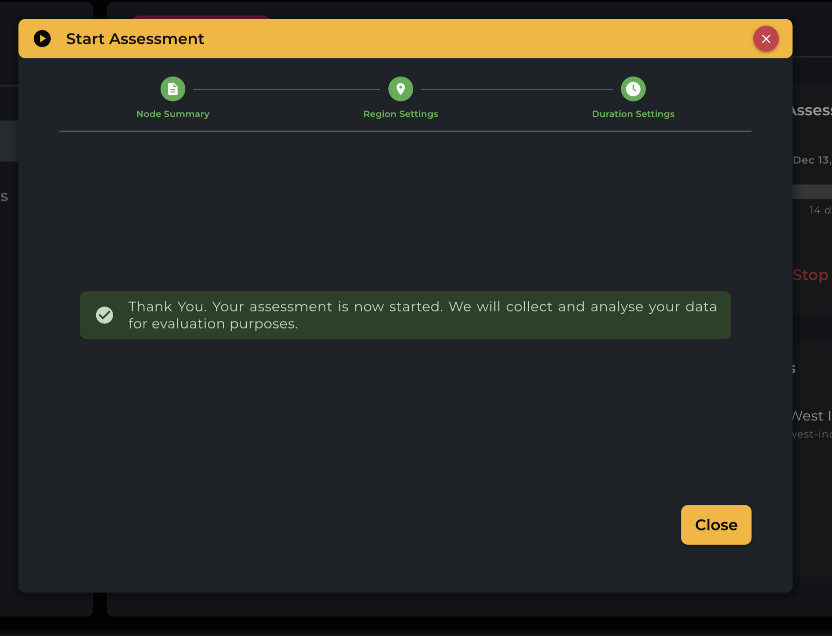Click the 'Assess' heading at the right edge
Screen dimensions: 832x636
coord(813,111)
